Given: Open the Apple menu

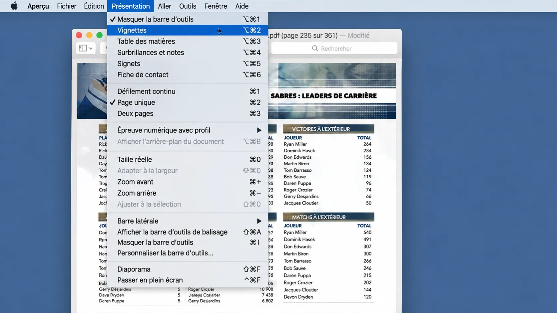Looking at the screenshot, I should point(14,6).
